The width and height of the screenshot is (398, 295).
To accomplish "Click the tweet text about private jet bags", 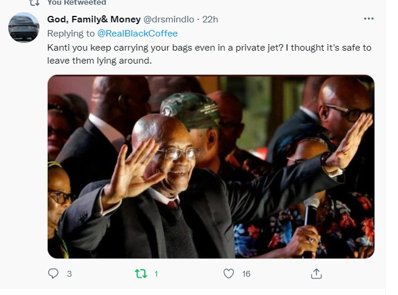I will pos(209,54).
